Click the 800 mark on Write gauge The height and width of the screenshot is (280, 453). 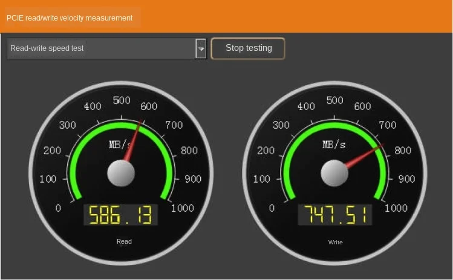coord(403,150)
